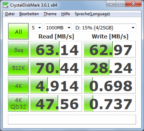The width and height of the screenshot is (144, 131).
Task: Close the CrystalDiskMark window
Action: point(133,4)
